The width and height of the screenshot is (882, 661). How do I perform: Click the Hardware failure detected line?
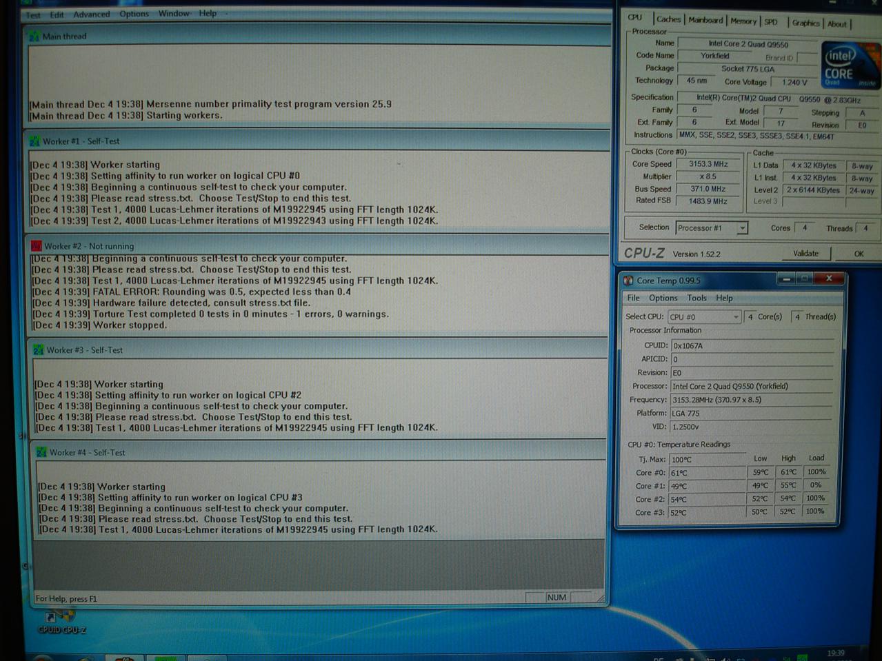(x=172, y=303)
